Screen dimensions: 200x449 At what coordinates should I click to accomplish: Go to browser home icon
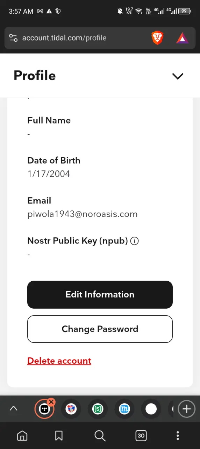(x=22, y=436)
